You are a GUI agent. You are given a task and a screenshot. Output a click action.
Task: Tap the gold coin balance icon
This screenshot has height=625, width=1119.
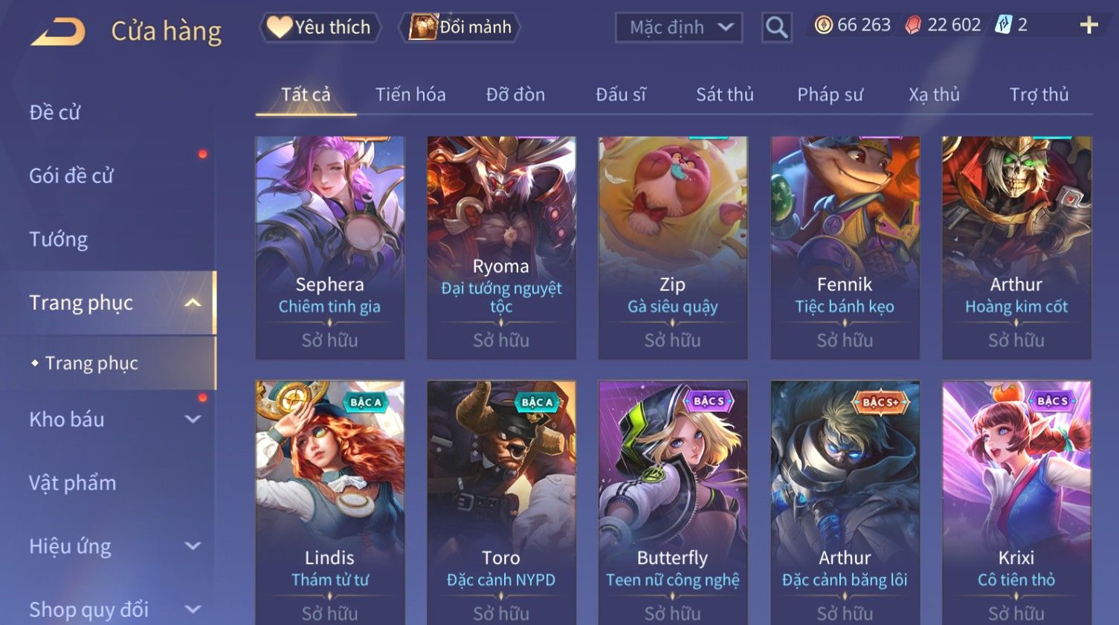click(x=823, y=25)
